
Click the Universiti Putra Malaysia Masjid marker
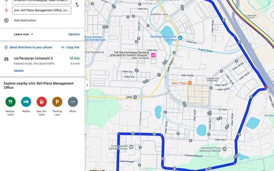click(224, 149)
